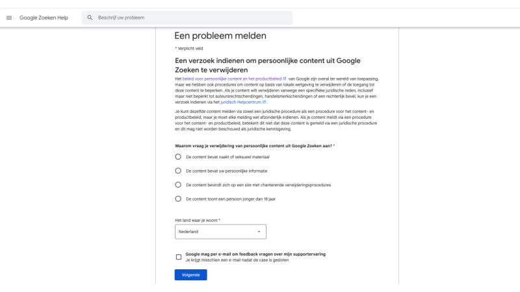
Task: Open the 'juridisch Helpcentrum' link
Action: click(240, 103)
